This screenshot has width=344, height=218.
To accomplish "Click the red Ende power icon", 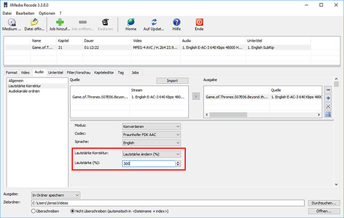I will 199,22.
